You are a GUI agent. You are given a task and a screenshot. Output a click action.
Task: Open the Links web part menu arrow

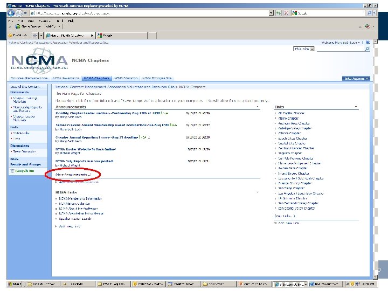(x=356, y=107)
